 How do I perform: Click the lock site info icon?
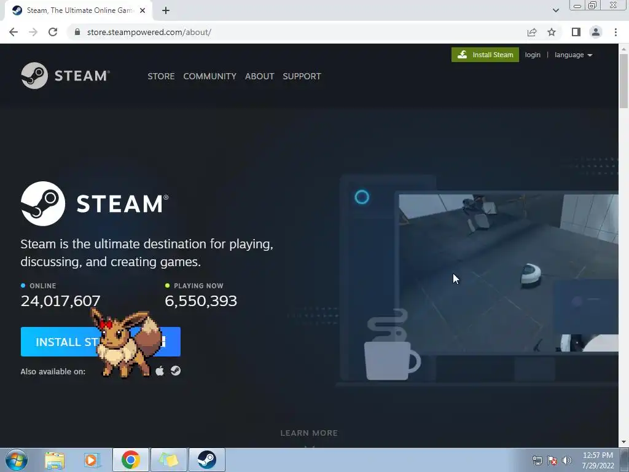click(77, 32)
